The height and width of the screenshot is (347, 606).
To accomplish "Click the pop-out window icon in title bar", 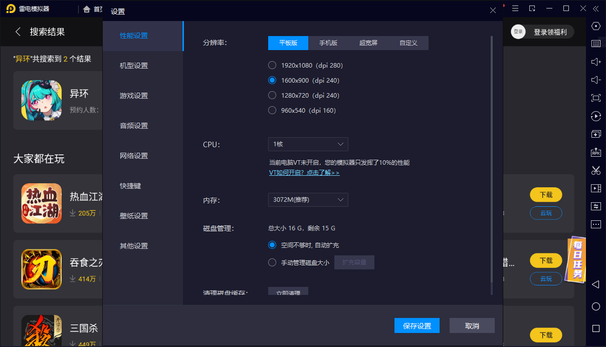I will [532, 9].
